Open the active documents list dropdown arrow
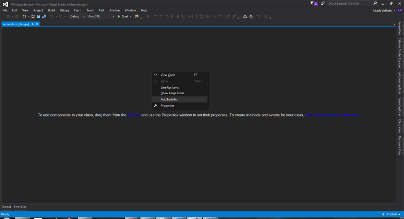This screenshot has height=219, width=404. 394,24
